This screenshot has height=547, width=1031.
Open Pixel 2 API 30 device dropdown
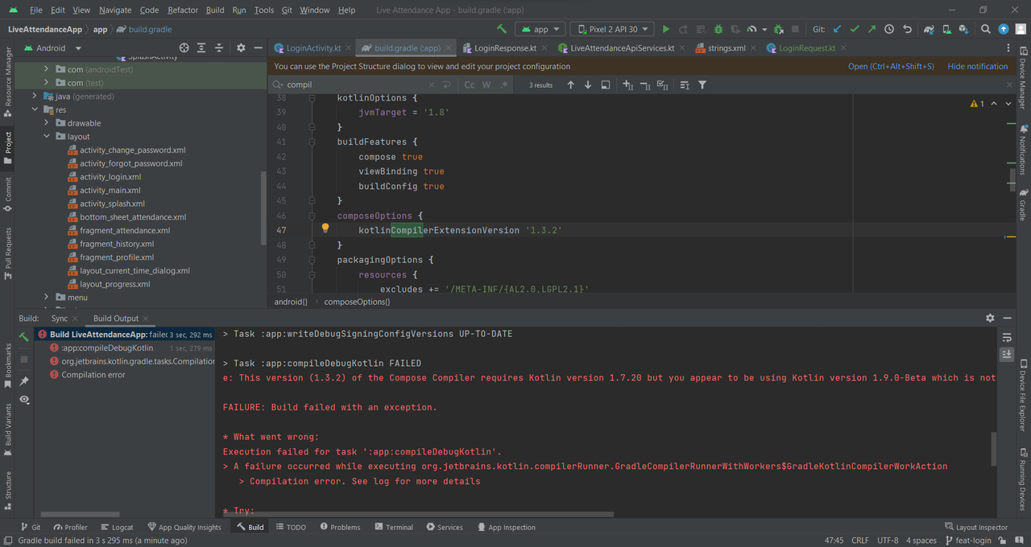click(612, 29)
